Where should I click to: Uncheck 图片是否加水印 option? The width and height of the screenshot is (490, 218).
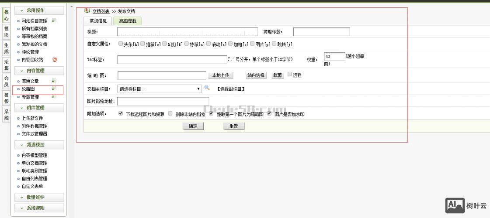[x=269, y=113]
